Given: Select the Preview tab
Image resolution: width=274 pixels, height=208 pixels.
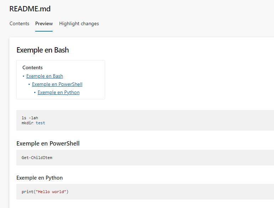Looking at the screenshot, I should [x=44, y=24].
